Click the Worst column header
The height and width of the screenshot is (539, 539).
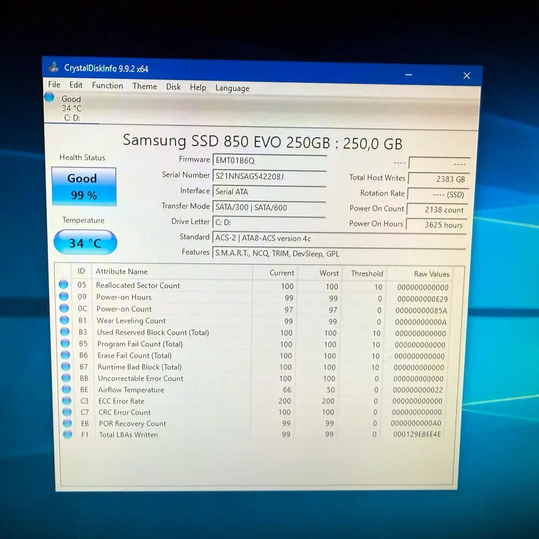pyautogui.click(x=320, y=273)
